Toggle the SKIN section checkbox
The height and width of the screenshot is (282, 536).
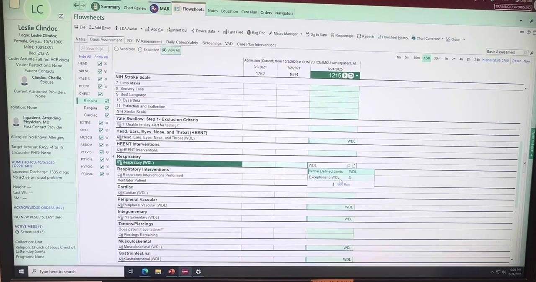tap(101, 130)
